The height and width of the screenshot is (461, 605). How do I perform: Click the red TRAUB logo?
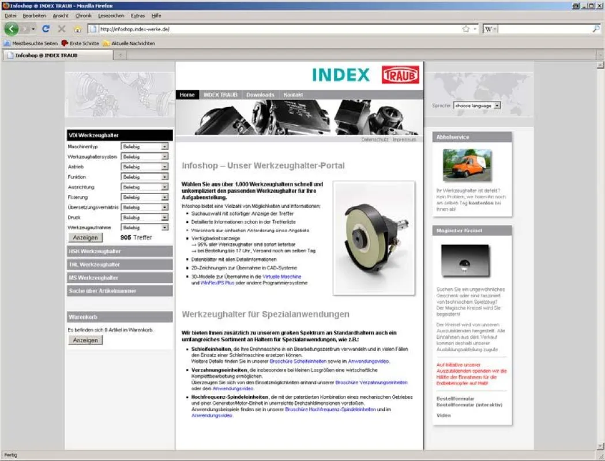tap(400, 75)
